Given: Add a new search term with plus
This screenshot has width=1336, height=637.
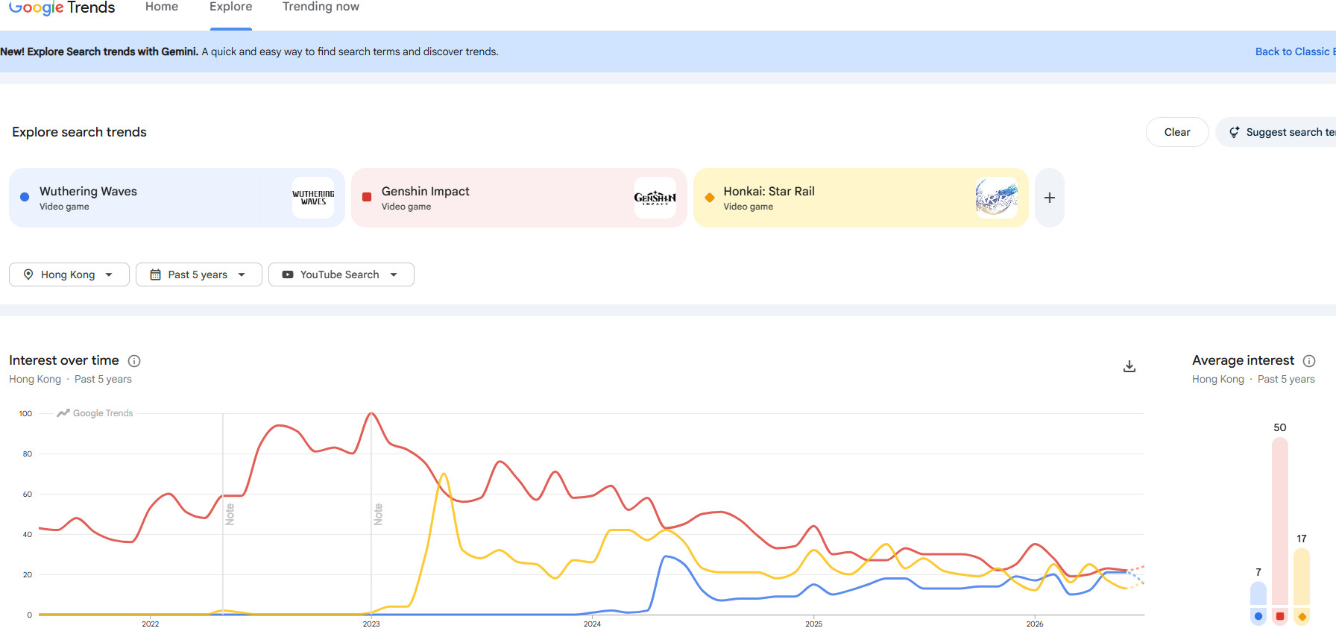Looking at the screenshot, I should tap(1050, 198).
